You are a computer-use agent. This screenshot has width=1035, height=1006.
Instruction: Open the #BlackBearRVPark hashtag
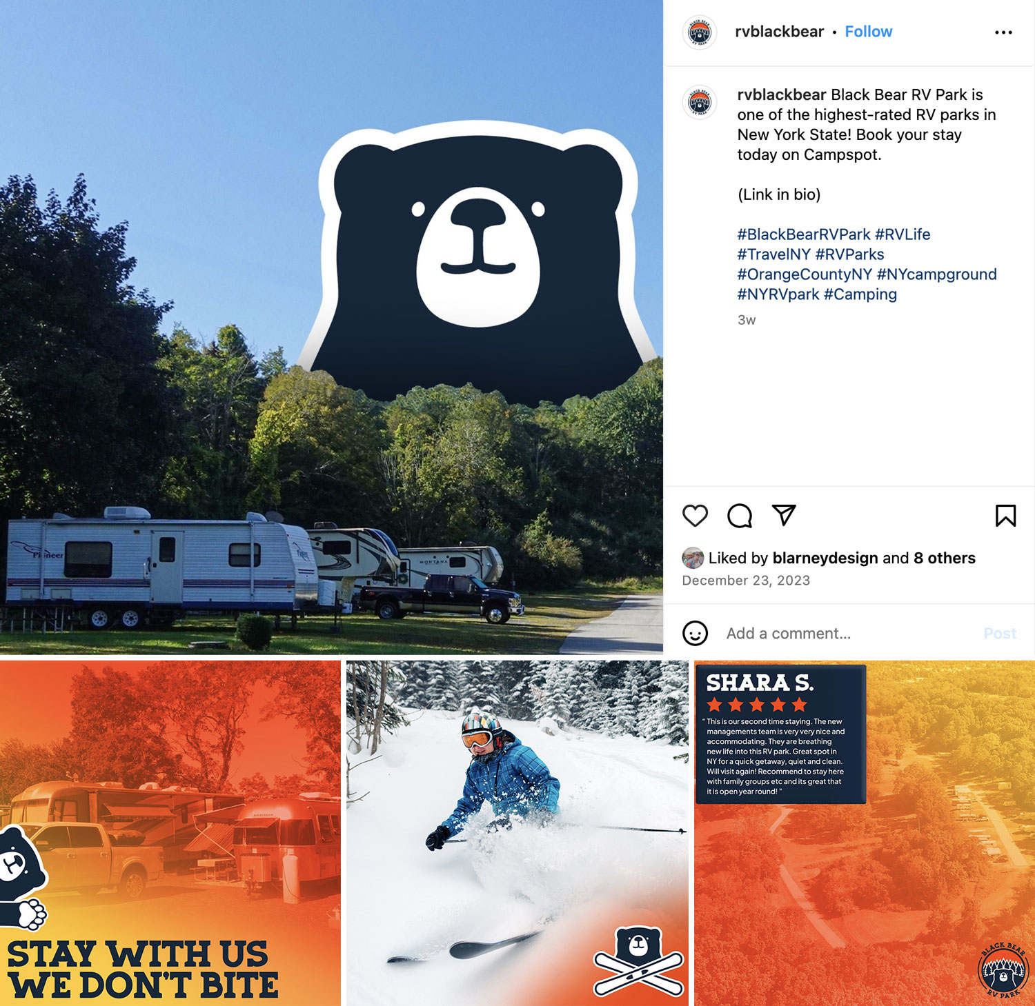[803, 234]
